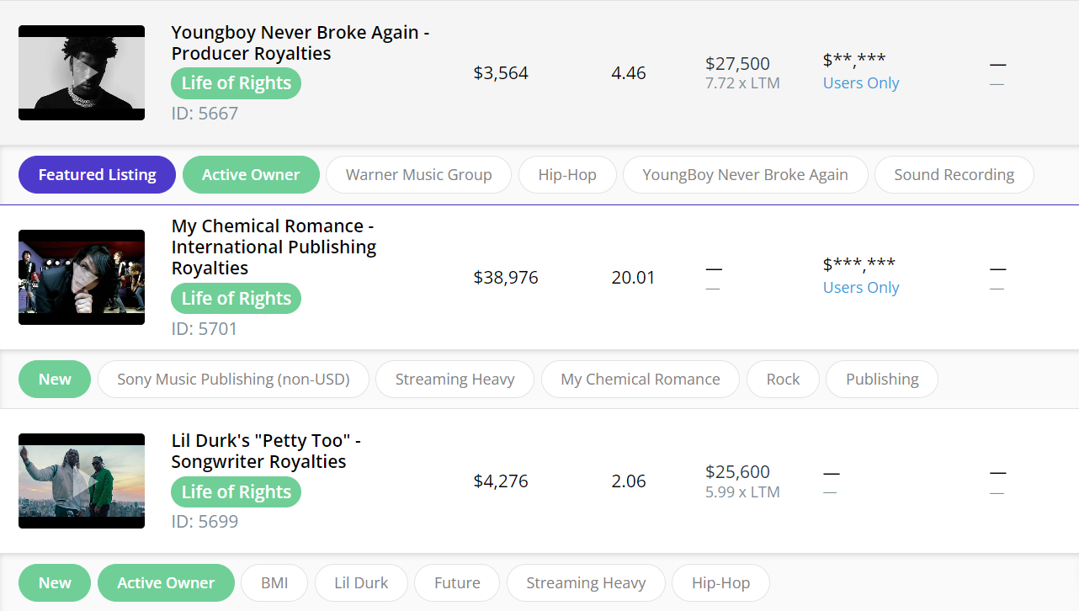The width and height of the screenshot is (1079, 611).
Task: Select Life of Rights badge for ID 5699
Action: click(x=236, y=492)
